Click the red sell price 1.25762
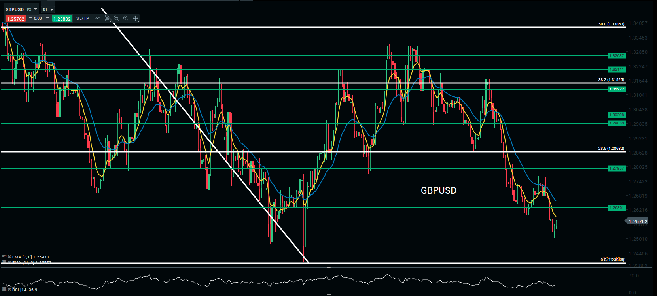Image resolution: width=657 pixels, height=296 pixels. [16, 19]
